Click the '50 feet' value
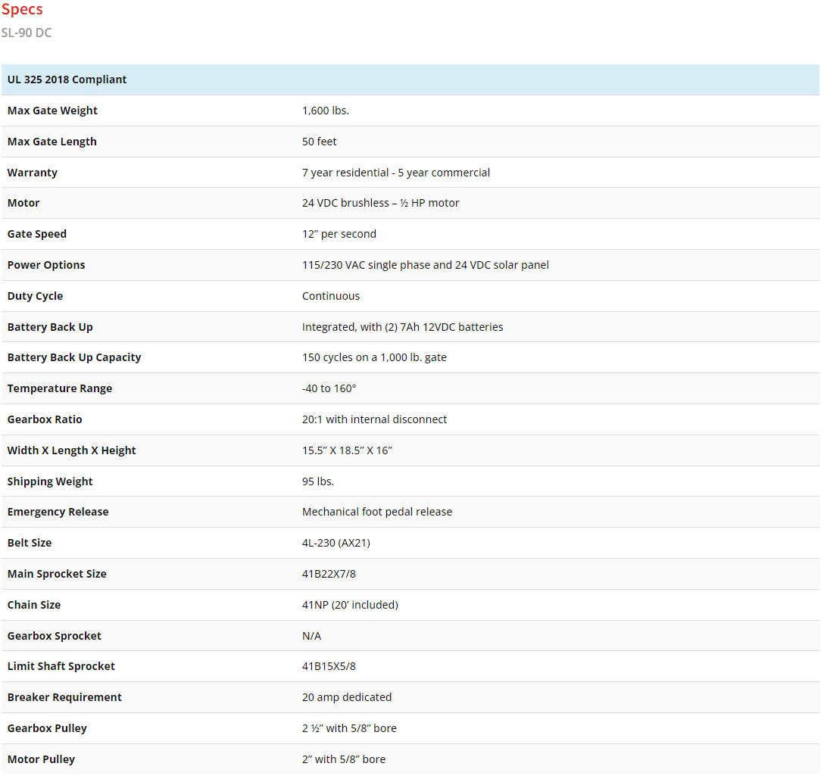The height and width of the screenshot is (779, 821). coord(319,142)
